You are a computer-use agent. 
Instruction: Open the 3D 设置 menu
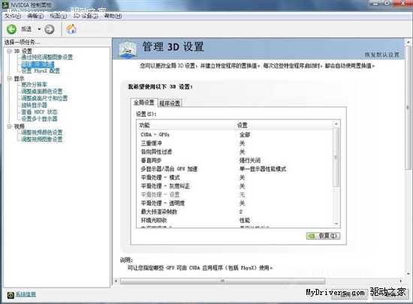click(x=86, y=16)
